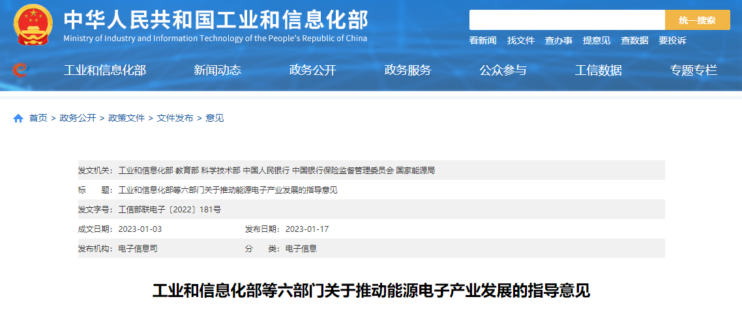This screenshot has height=314, width=742.
Task: Select 新闻动态 in the navigation bar
Action: 217,70
